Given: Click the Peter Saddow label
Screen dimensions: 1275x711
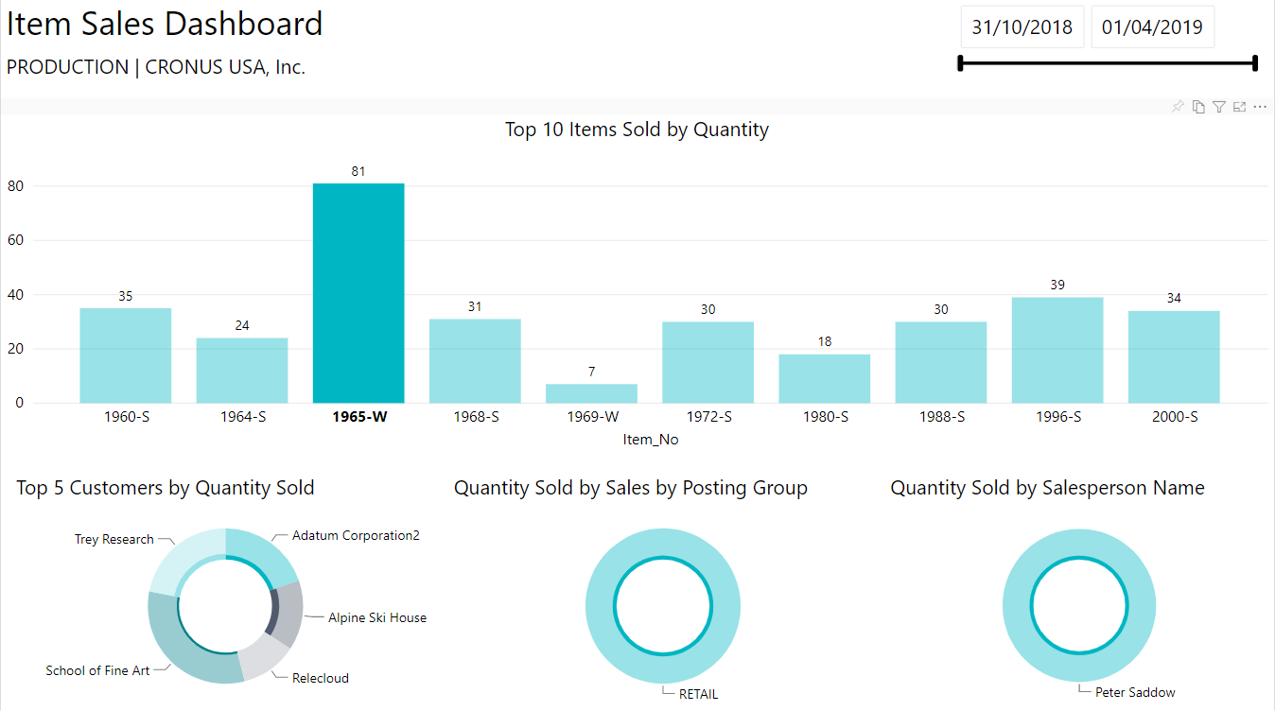Looking at the screenshot, I should coord(1135,692).
